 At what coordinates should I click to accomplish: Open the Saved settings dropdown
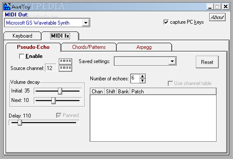coord(172,61)
